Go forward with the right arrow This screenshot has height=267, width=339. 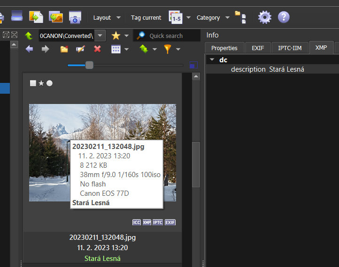point(45,49)
